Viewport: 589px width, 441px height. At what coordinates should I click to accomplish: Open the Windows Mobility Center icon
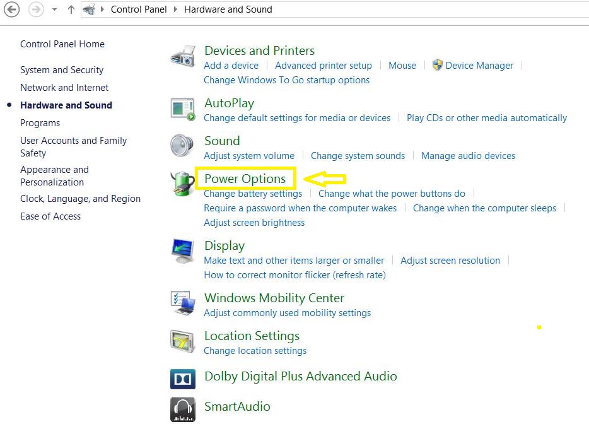182,303
